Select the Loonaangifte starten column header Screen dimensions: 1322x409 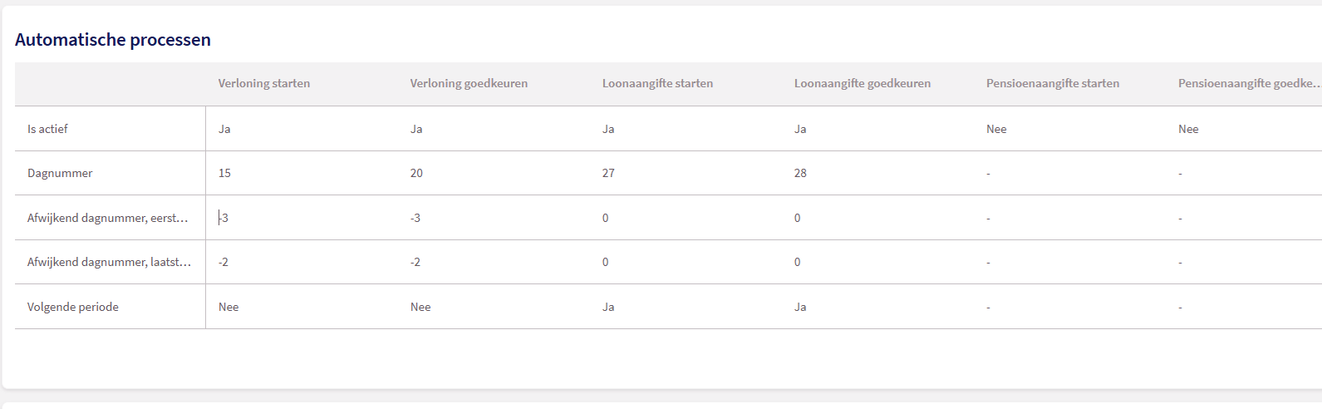tap(657, 83)
